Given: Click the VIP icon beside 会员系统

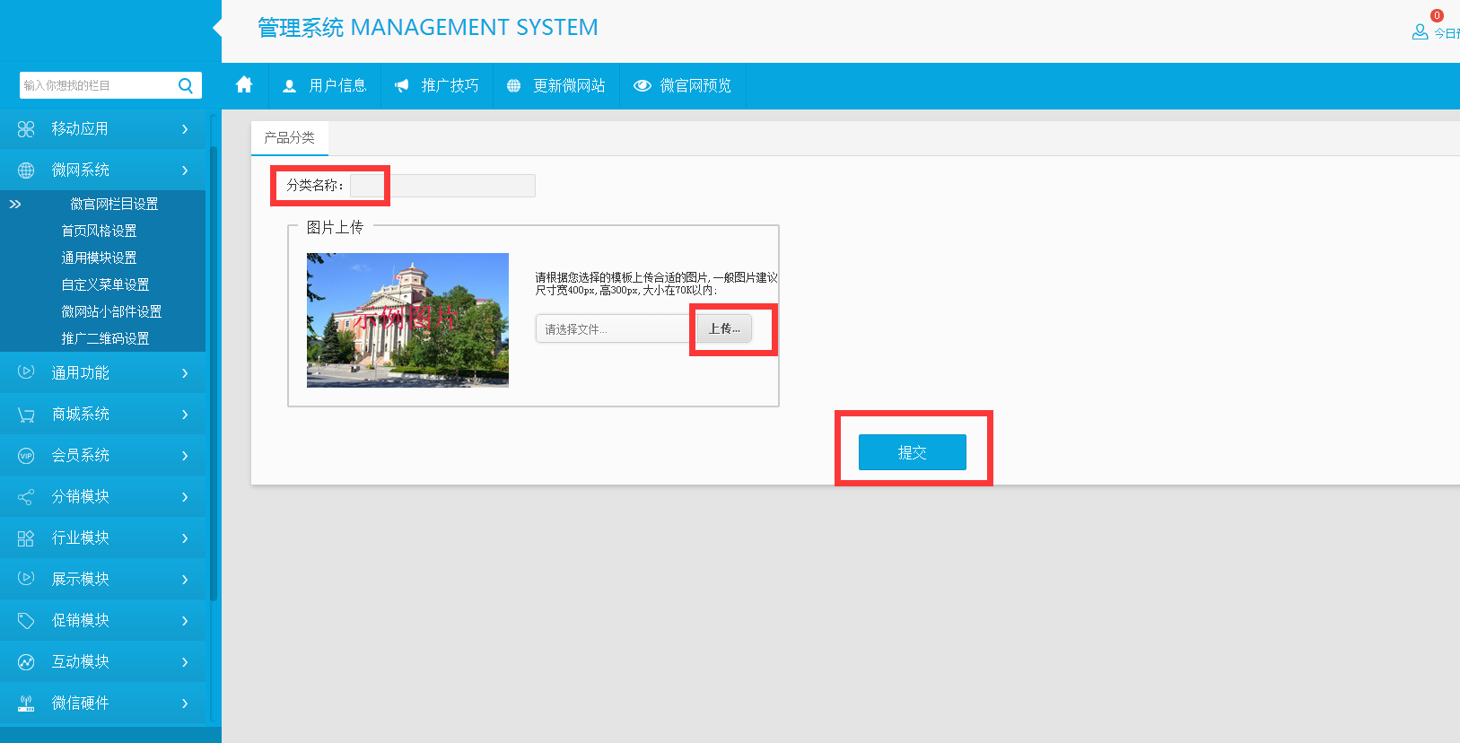Looking at the screenshot, I should pyautogui.click(x=26, y=456).
